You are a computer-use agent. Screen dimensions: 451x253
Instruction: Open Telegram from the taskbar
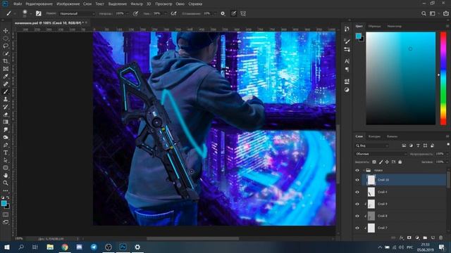tap(94, 247)
